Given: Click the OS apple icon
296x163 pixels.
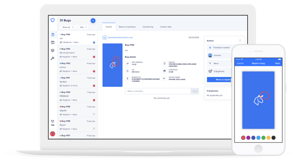Looking at the screenshot, I should (127, 71).
